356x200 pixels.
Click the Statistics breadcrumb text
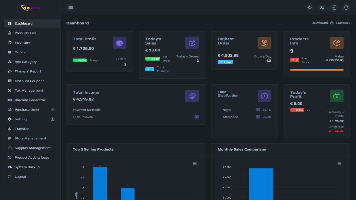pos(343,23)
